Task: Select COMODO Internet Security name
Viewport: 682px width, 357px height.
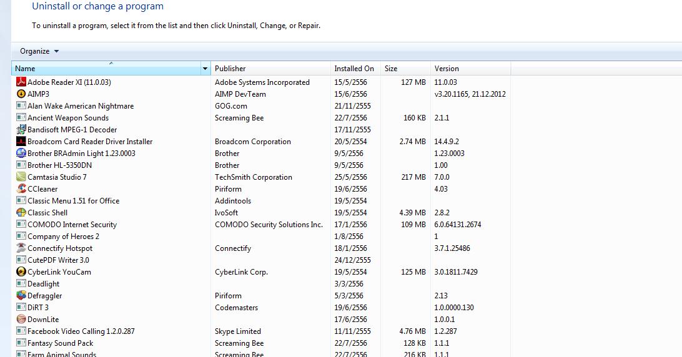Action: click(72, 225)
